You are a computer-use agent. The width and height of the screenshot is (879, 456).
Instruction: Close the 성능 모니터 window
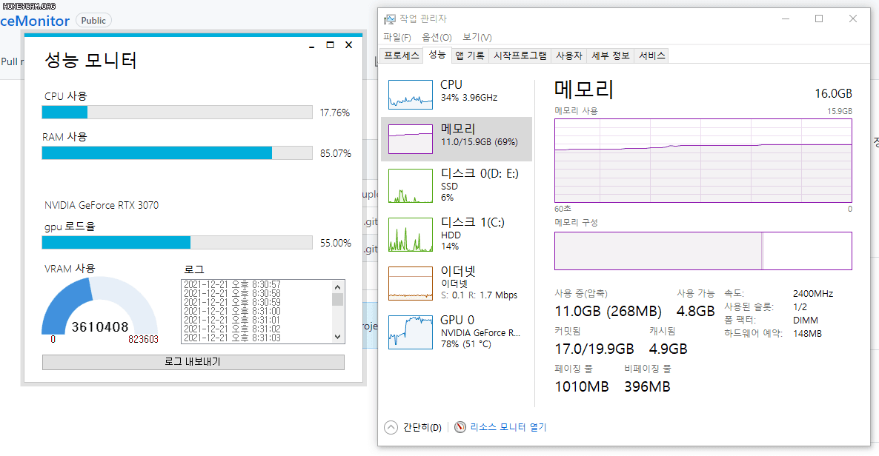click(348, 45)
